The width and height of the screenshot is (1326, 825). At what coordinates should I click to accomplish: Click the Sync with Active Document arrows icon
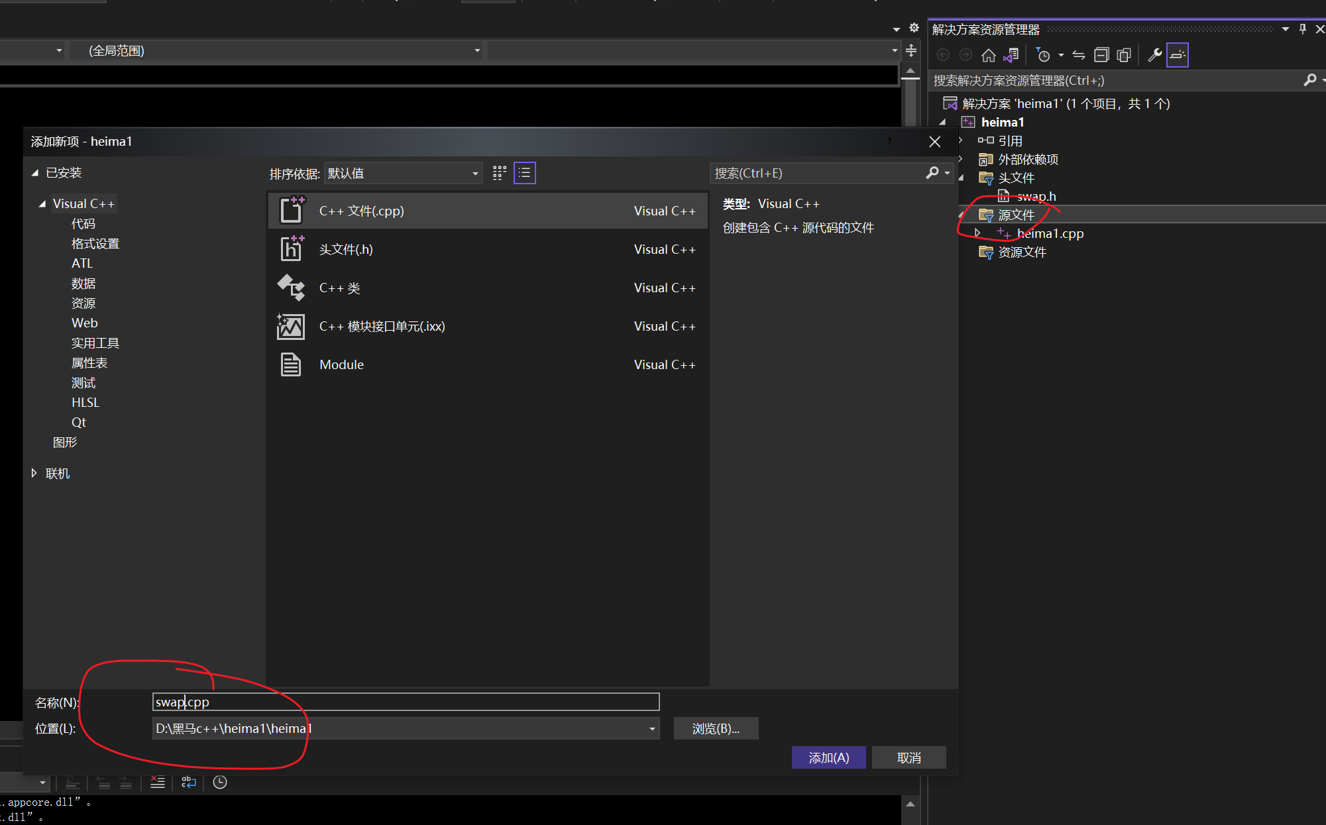coord(1079,55)
